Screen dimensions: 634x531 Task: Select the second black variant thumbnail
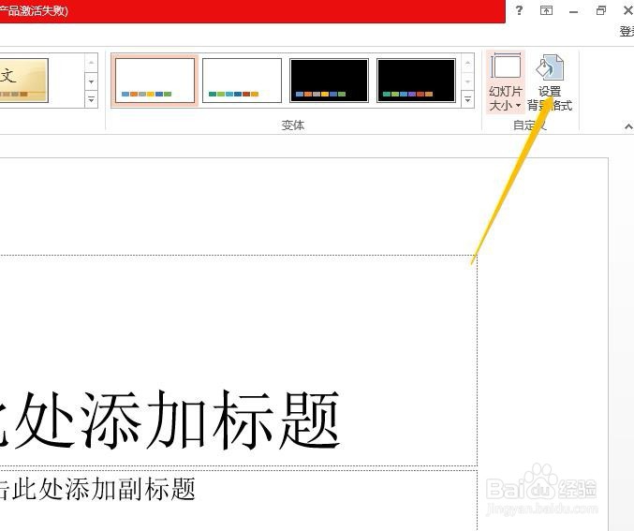point(416,81)
